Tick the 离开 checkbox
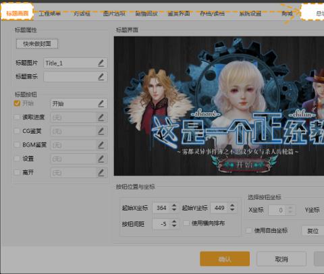 (x=17, y=173)
